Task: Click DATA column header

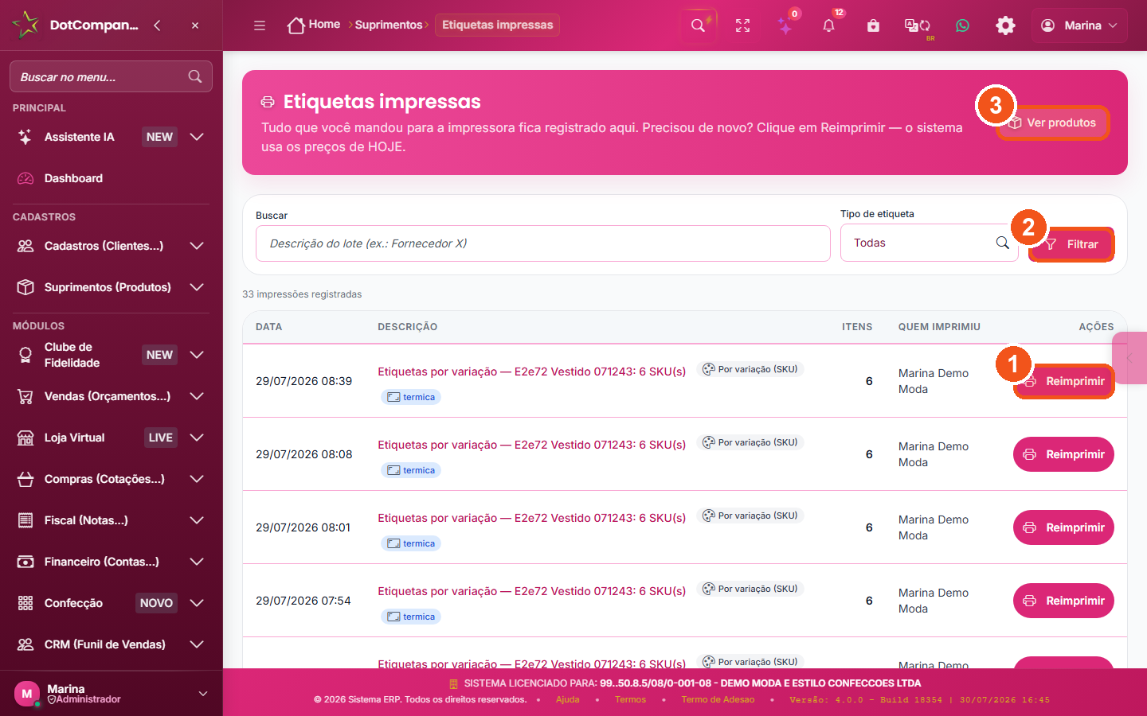Action: (x=268, y=327)
